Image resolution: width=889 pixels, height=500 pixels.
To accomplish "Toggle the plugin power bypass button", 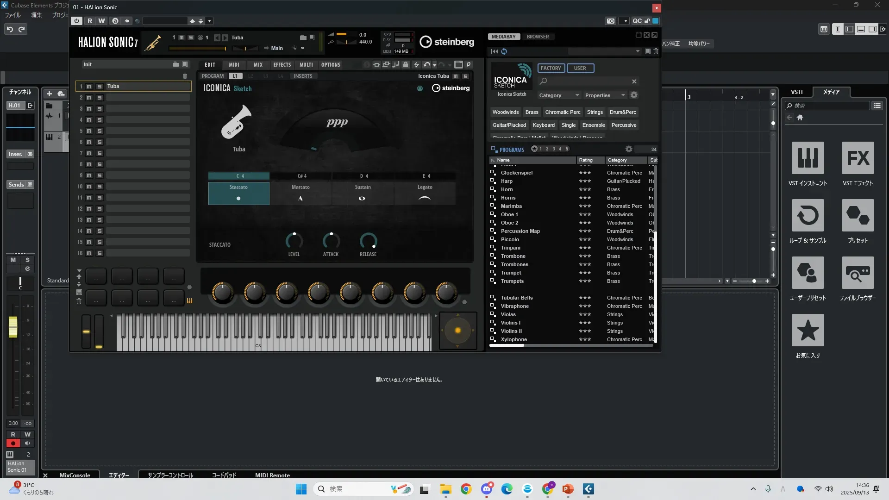I will (77, 21).
